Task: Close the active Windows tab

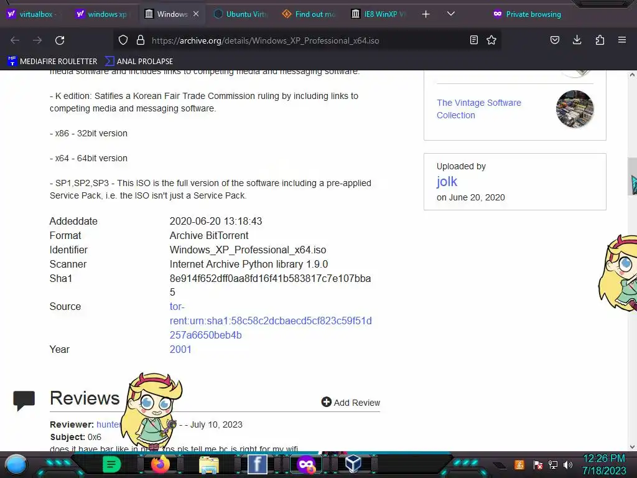Action: tap(196, 14)
